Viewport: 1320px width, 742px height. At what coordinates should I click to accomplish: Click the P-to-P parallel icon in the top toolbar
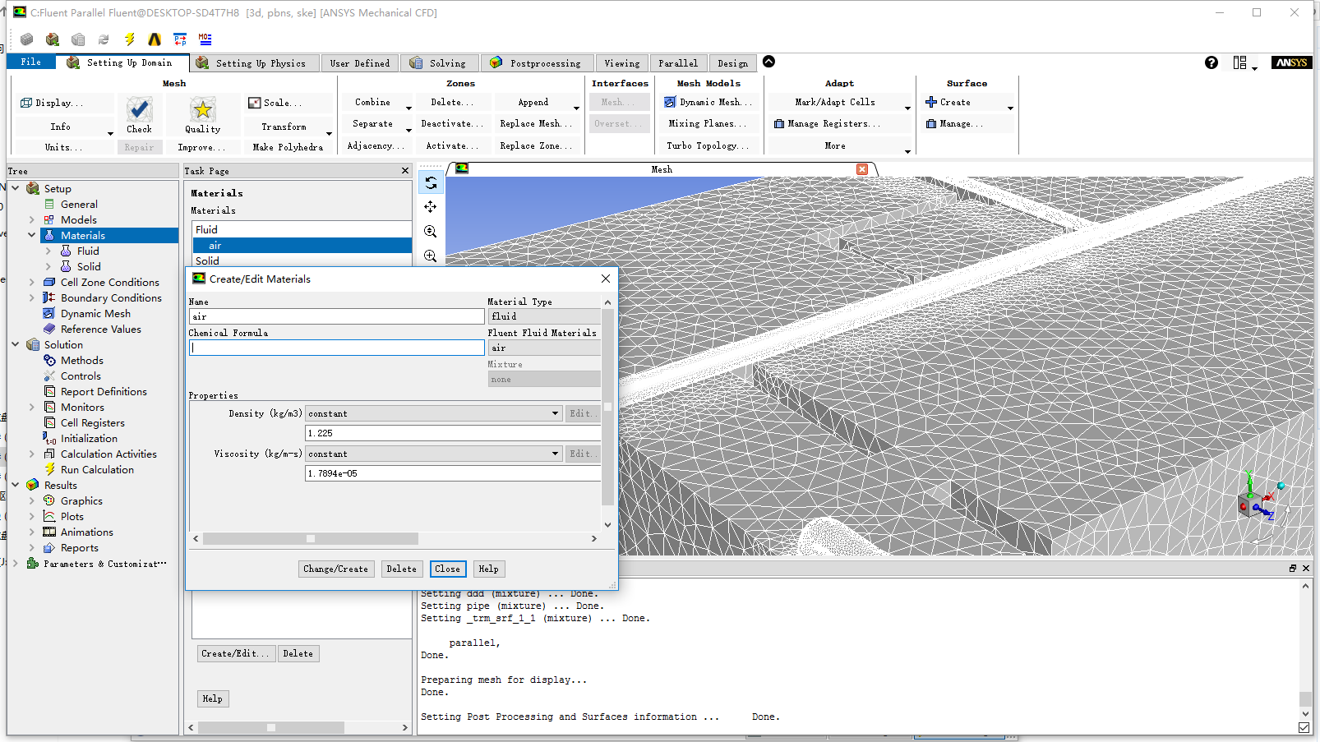pos(180,39)
